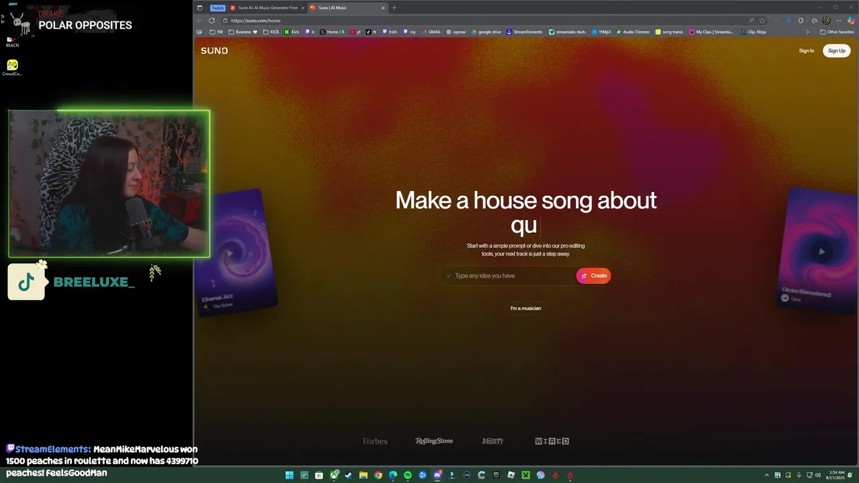Open the CrowdCo... desktop shortcut
The height and width of the screenshot is (483, 859).
coord(12,68)
